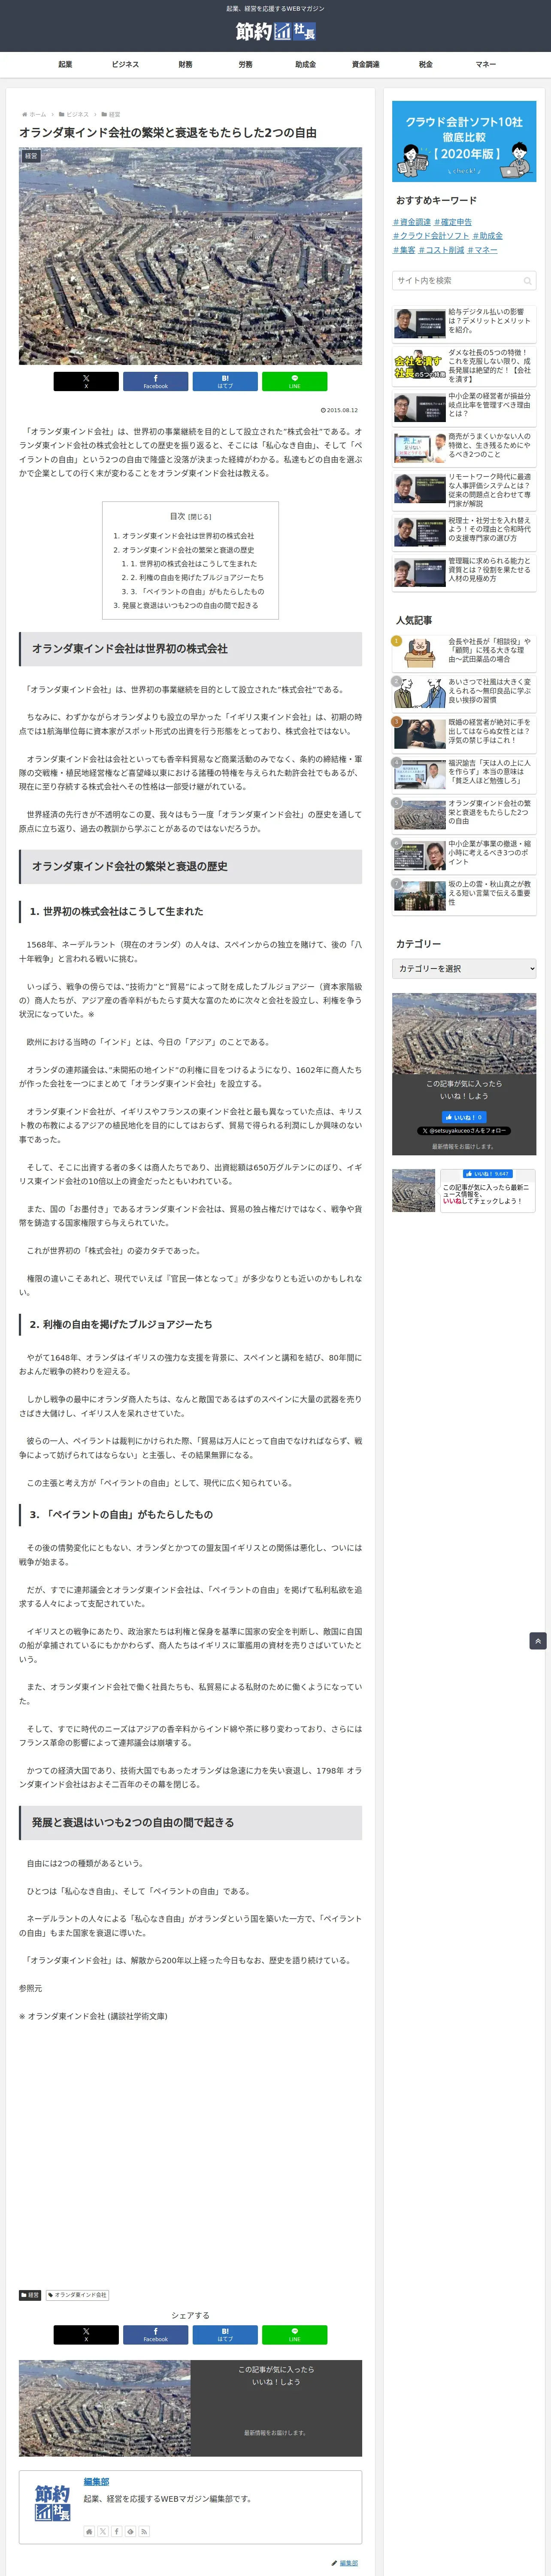Open the 資金調達 menu item
The width and height of the screenshot is (551, 2576).
(x=365, y=64)
